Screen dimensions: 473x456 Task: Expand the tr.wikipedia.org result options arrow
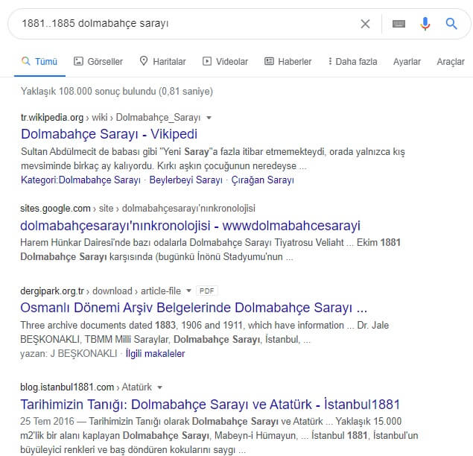209,118
